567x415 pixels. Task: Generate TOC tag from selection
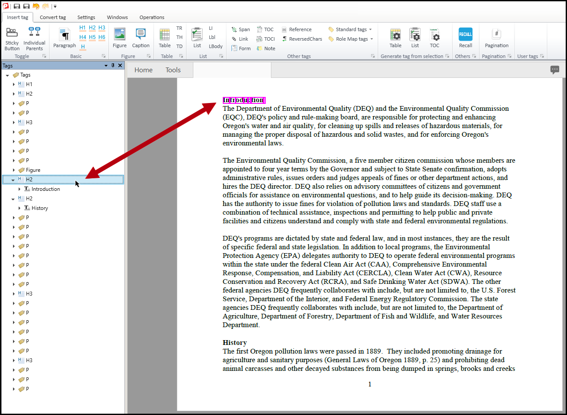[x=434, y=38]
